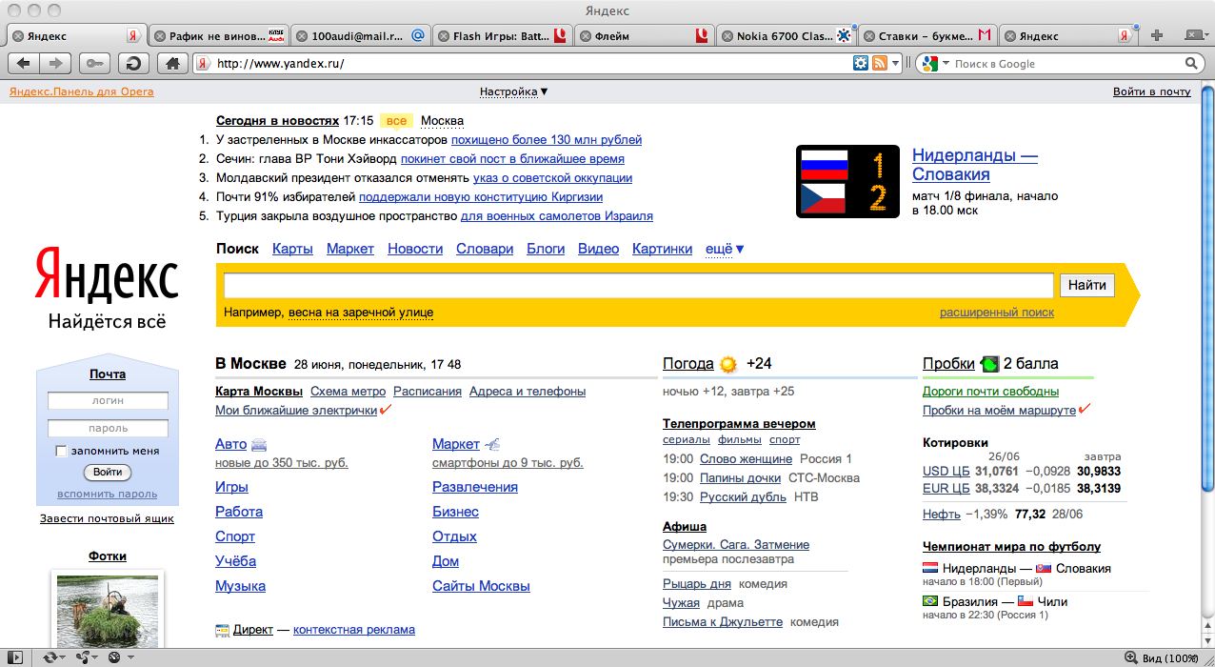The width and height of the screenshot is (1215, 667).
Task: Open the 'Карты' link above search
Action: click(x=292, y=249)
